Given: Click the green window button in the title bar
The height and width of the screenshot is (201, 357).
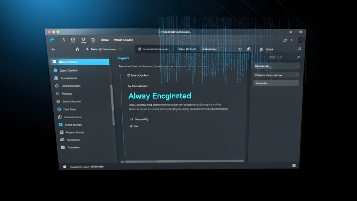Looking at the screenshot, I should [58, 32].
